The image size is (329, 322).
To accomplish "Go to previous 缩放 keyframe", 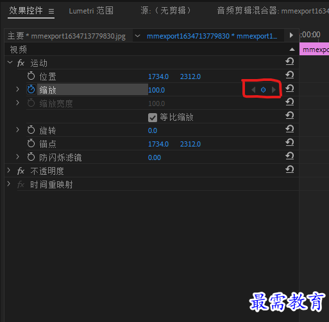I will coord(253,89).
